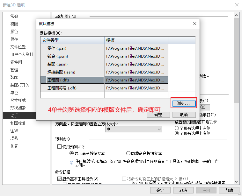Open the 保存 options category
The image size is (242, 196).
pyautogui.click(x=14, y=39)
